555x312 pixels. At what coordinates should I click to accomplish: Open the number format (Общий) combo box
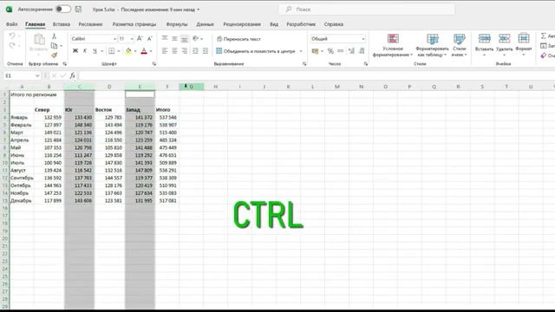point(337,38)
